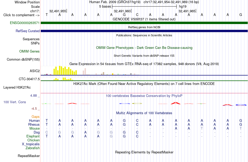Image resolution: width=248 pixels, height=162 pixels.
Task: Click the SNPs track label
Action: (35, 43)
